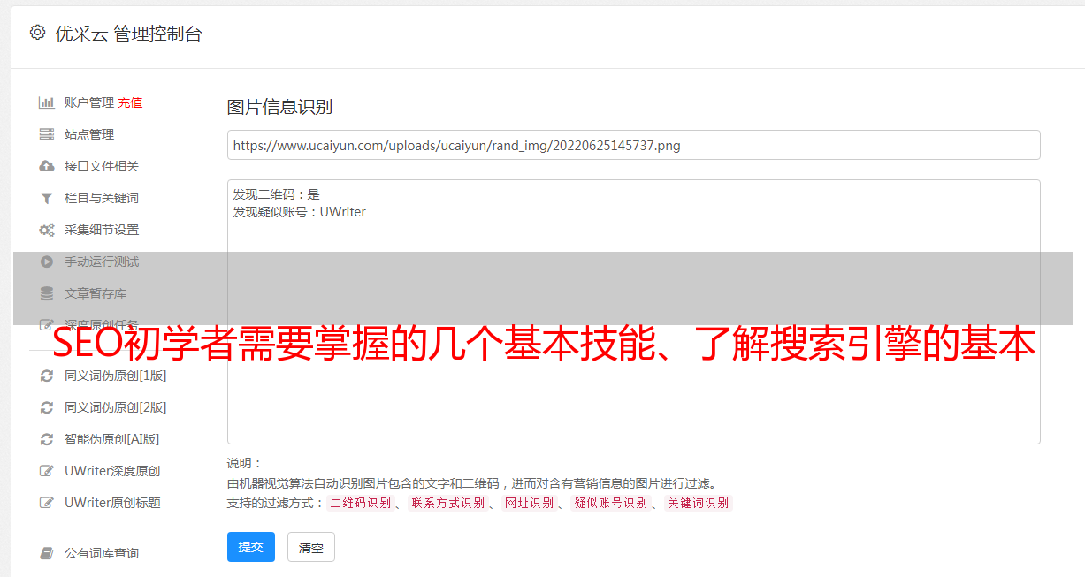This screenshot has height=577, width=1085.
Task: Click the image URL input field
Action: [x=633, y=145]
